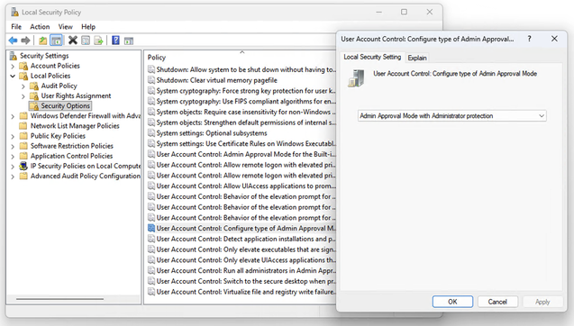Click the server icon in the dialog
The height and width of the screenshot is (326, 574).
pyautogui.click(x=357, y=78)
